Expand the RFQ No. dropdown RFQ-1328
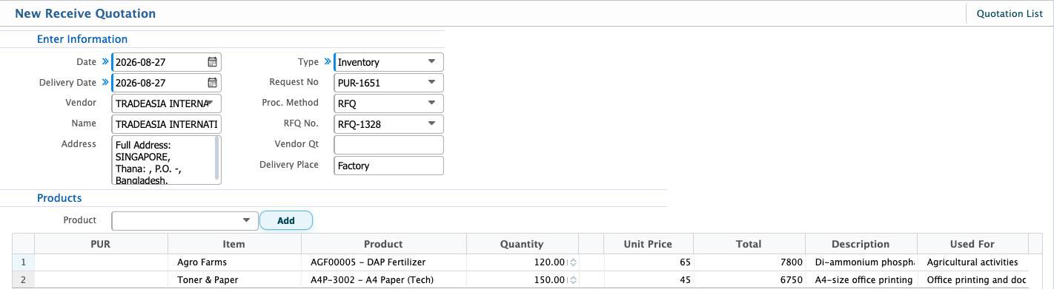Image resolution: width=1054 pixels, height=289 pixels. coord(431,124)
